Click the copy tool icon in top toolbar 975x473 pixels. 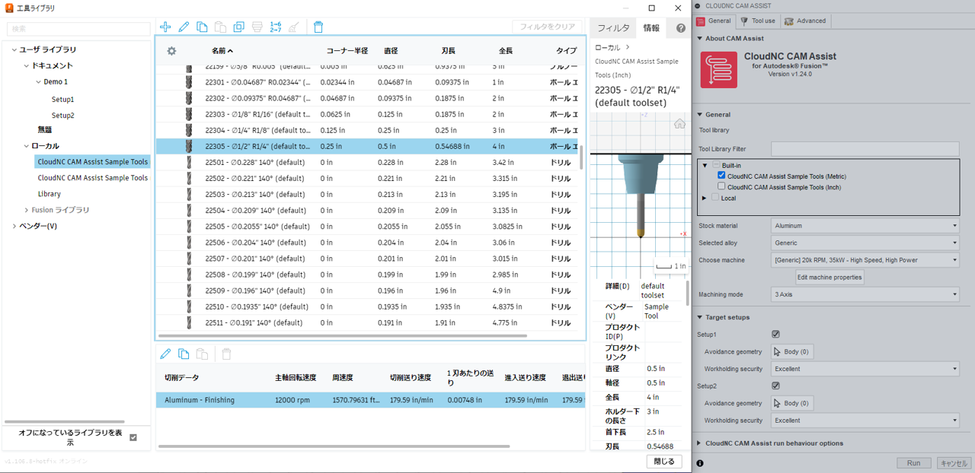click(x=202, y=27)
